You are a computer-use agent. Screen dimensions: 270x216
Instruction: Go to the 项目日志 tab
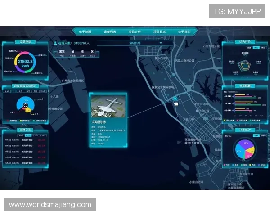159,32
